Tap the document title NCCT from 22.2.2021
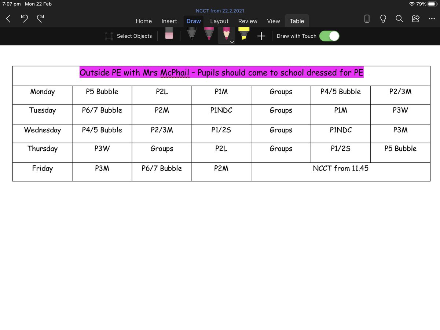440x330 pixels. click(220, 11)
